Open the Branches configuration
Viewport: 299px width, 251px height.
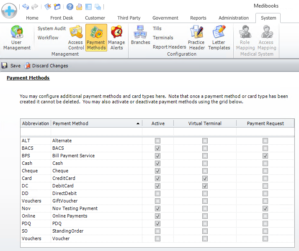click(x=140, y=36)
